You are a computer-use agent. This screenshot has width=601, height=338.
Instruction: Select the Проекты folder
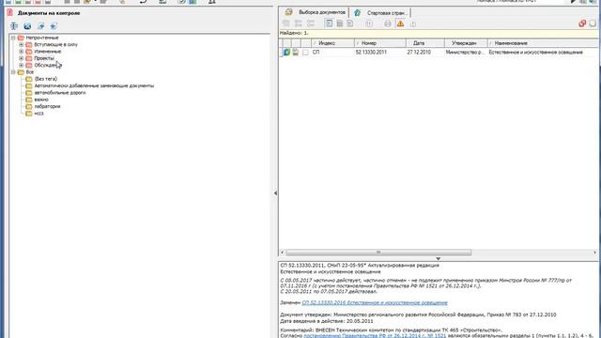(x=44, y=58)
